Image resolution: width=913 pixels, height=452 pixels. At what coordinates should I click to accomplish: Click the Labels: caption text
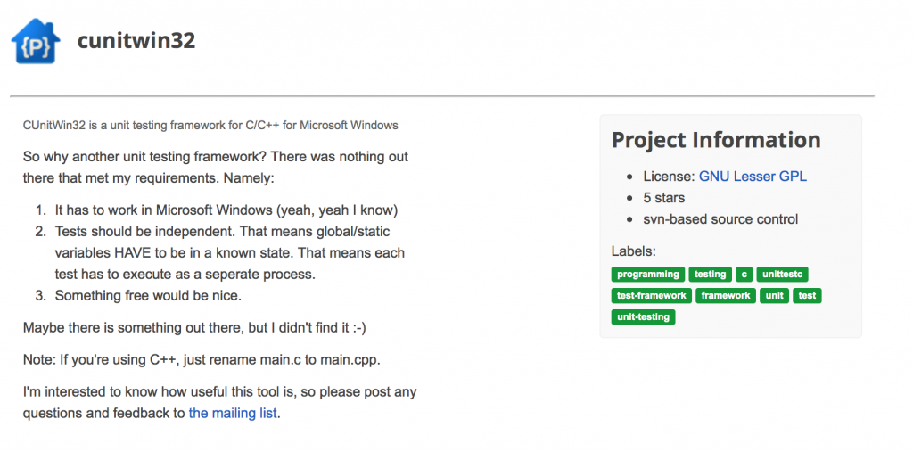(634, 251)
